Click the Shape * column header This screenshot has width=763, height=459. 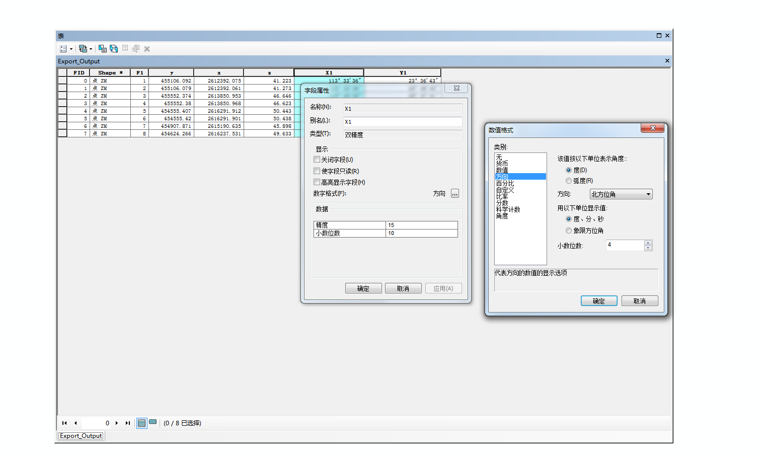tap(110, 72)
